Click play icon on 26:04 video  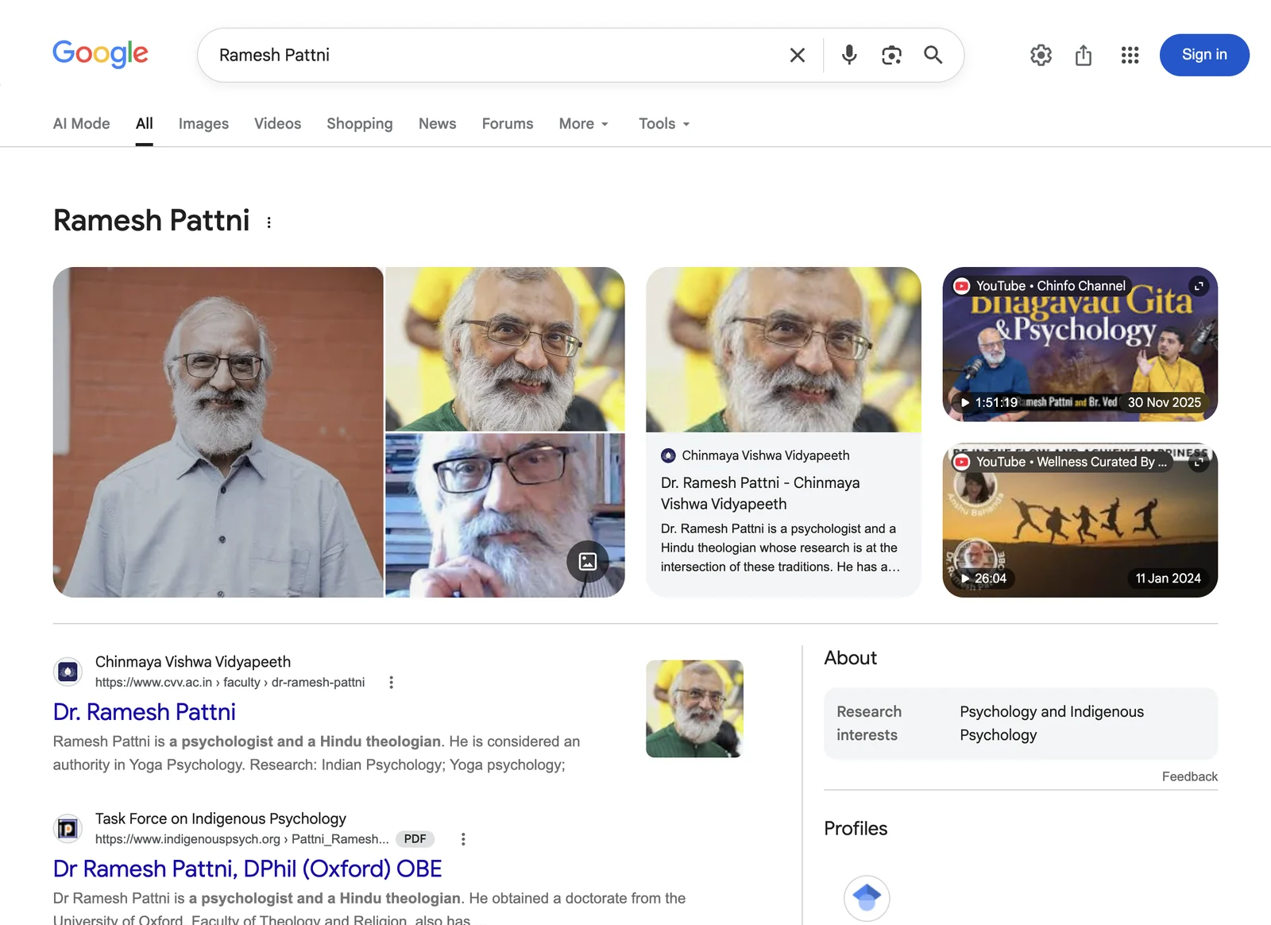coord(965,579)
